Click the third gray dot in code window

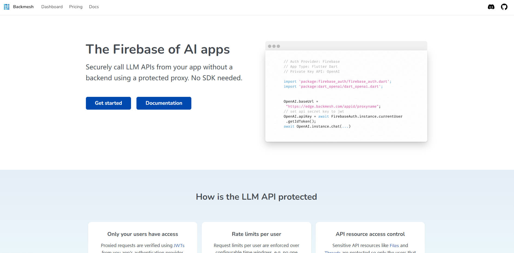click(278, 46)
